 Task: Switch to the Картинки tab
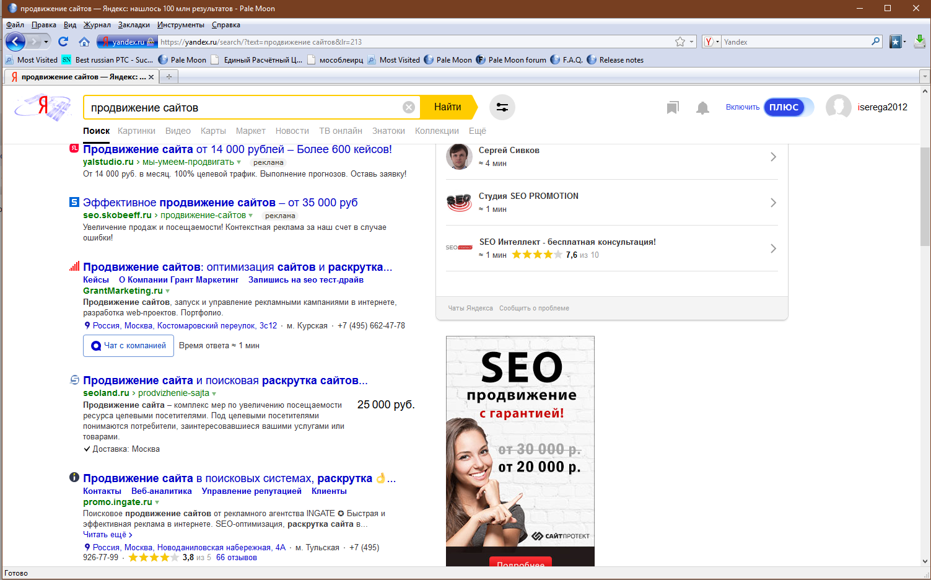pyautogui.click(x=136, y=131)
